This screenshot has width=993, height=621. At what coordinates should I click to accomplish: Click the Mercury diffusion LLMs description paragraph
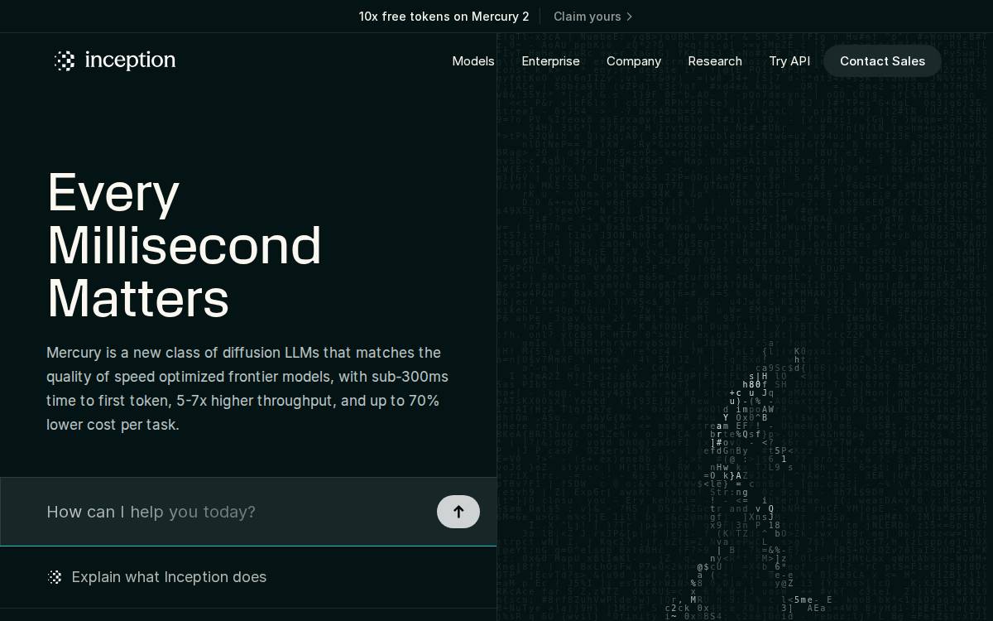[247, 389]
